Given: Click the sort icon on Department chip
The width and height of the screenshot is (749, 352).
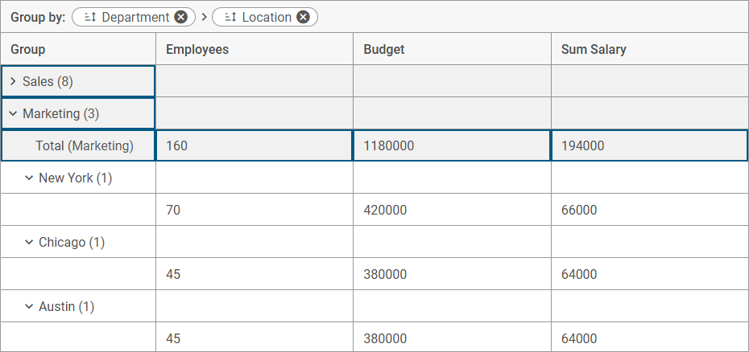Looking at the screenshot, I should pyautogui.click(x=90, y=17).
